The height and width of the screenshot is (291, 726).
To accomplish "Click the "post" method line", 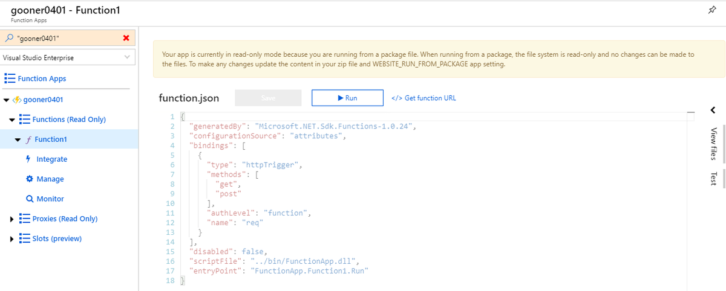I will [228, 193].
